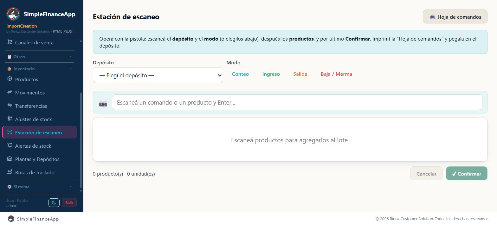Click the Rutas de traslado route icon
The image size is (497, 225).
[x=10, y=172]
